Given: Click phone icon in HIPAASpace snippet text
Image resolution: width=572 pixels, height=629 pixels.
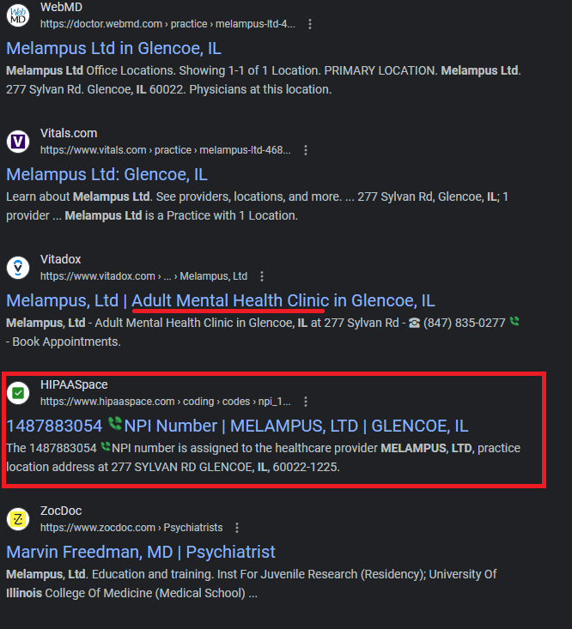Looking at the screenshot, I should tap(105, 446).
